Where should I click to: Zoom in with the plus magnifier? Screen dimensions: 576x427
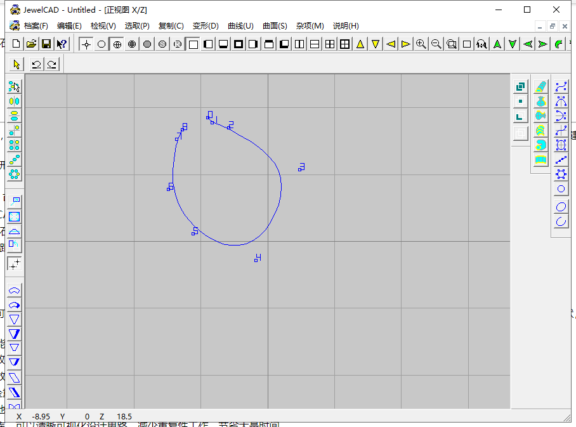tap(421, 44)
